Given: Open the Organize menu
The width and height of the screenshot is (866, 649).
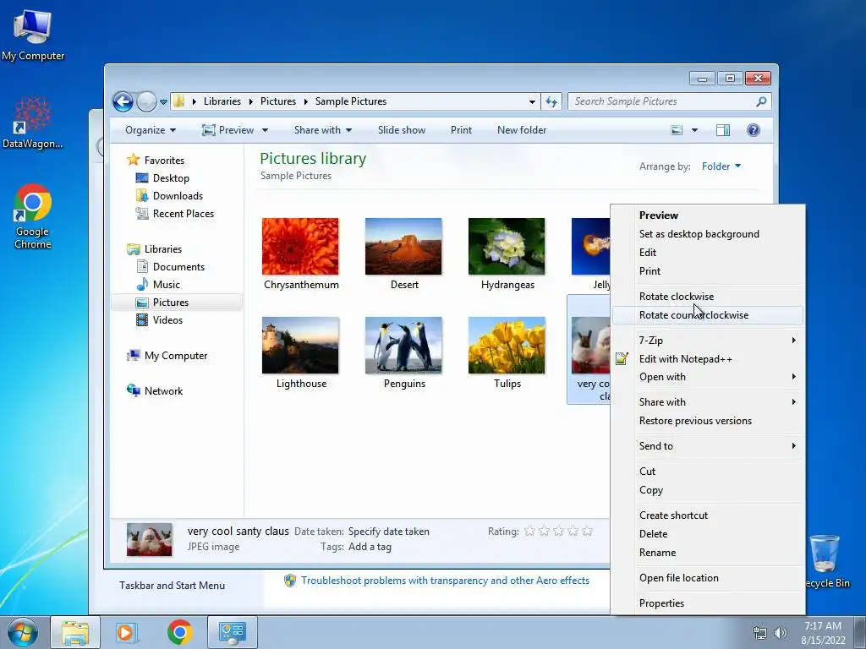Looking at the screenshot, I should click(x=151, y=130).
